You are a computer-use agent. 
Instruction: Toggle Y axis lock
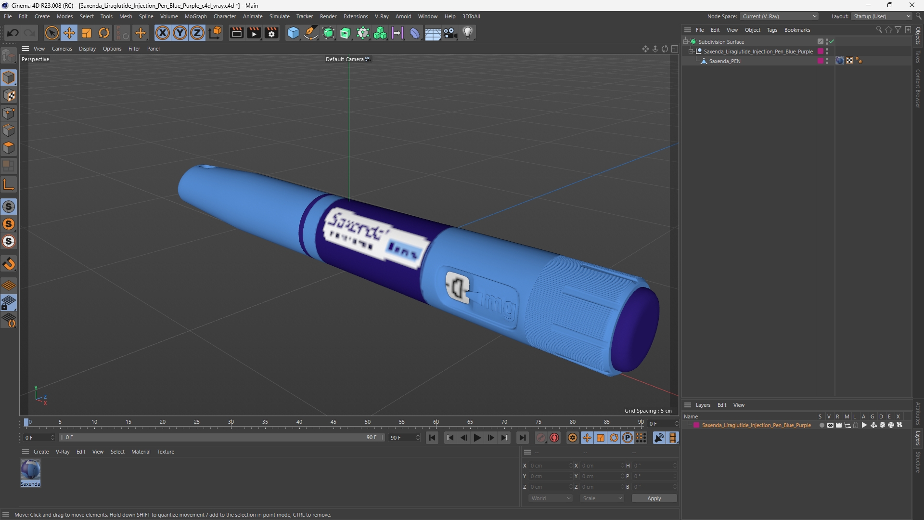tap(180, 33)
